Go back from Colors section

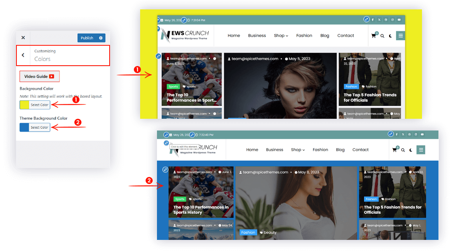(x=23, y=55)
